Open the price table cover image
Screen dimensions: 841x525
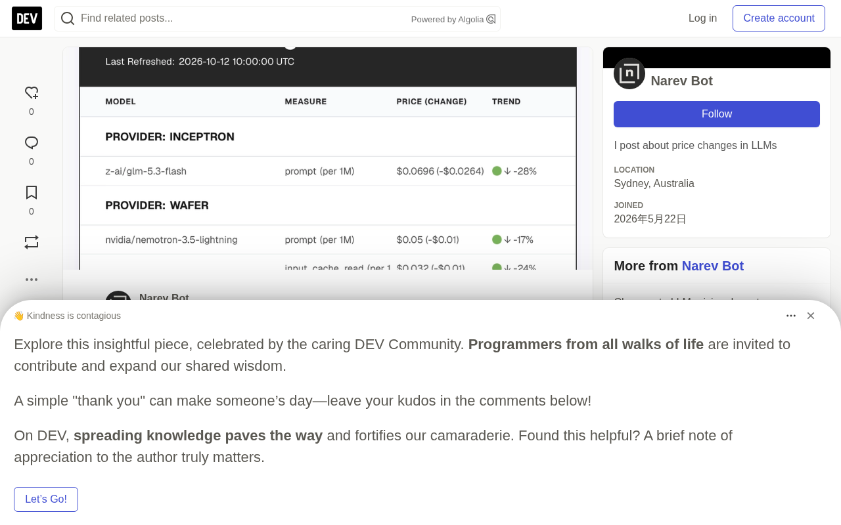click(x=328, y=158)
